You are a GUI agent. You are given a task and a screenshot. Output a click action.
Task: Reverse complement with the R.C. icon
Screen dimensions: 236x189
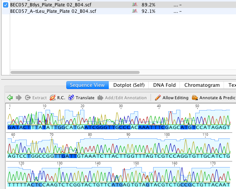click(x=53, y=98)
